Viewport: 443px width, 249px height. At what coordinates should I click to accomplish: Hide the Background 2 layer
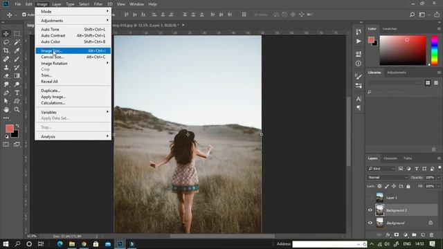tap(370, 210)
